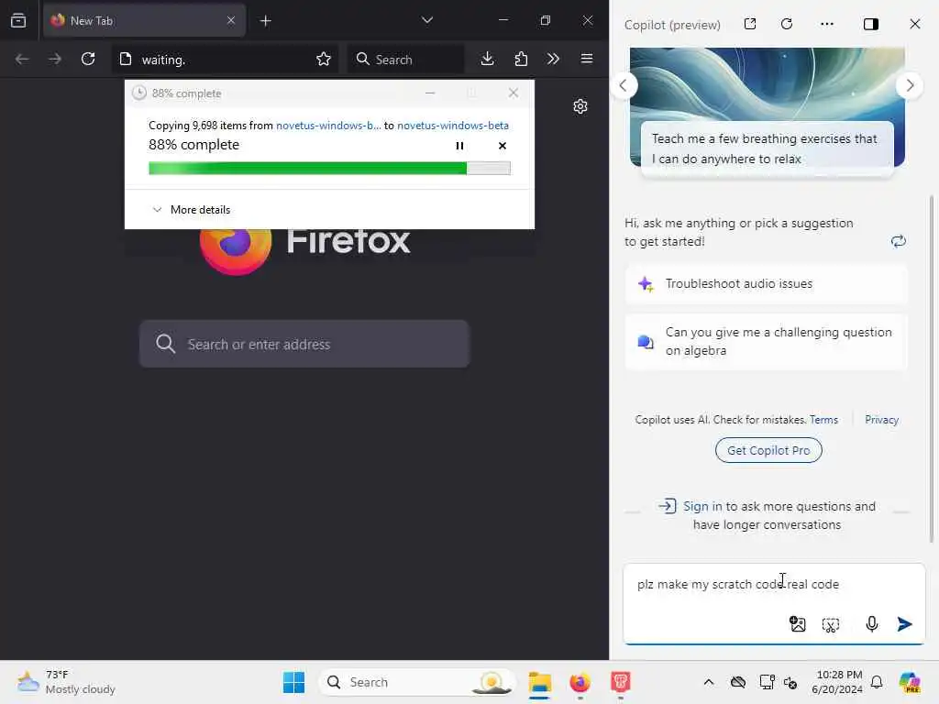Click the Copilot pane vertical scrollbar
Image resolution: width=939 pixels, height=704 pixels.
932,368
